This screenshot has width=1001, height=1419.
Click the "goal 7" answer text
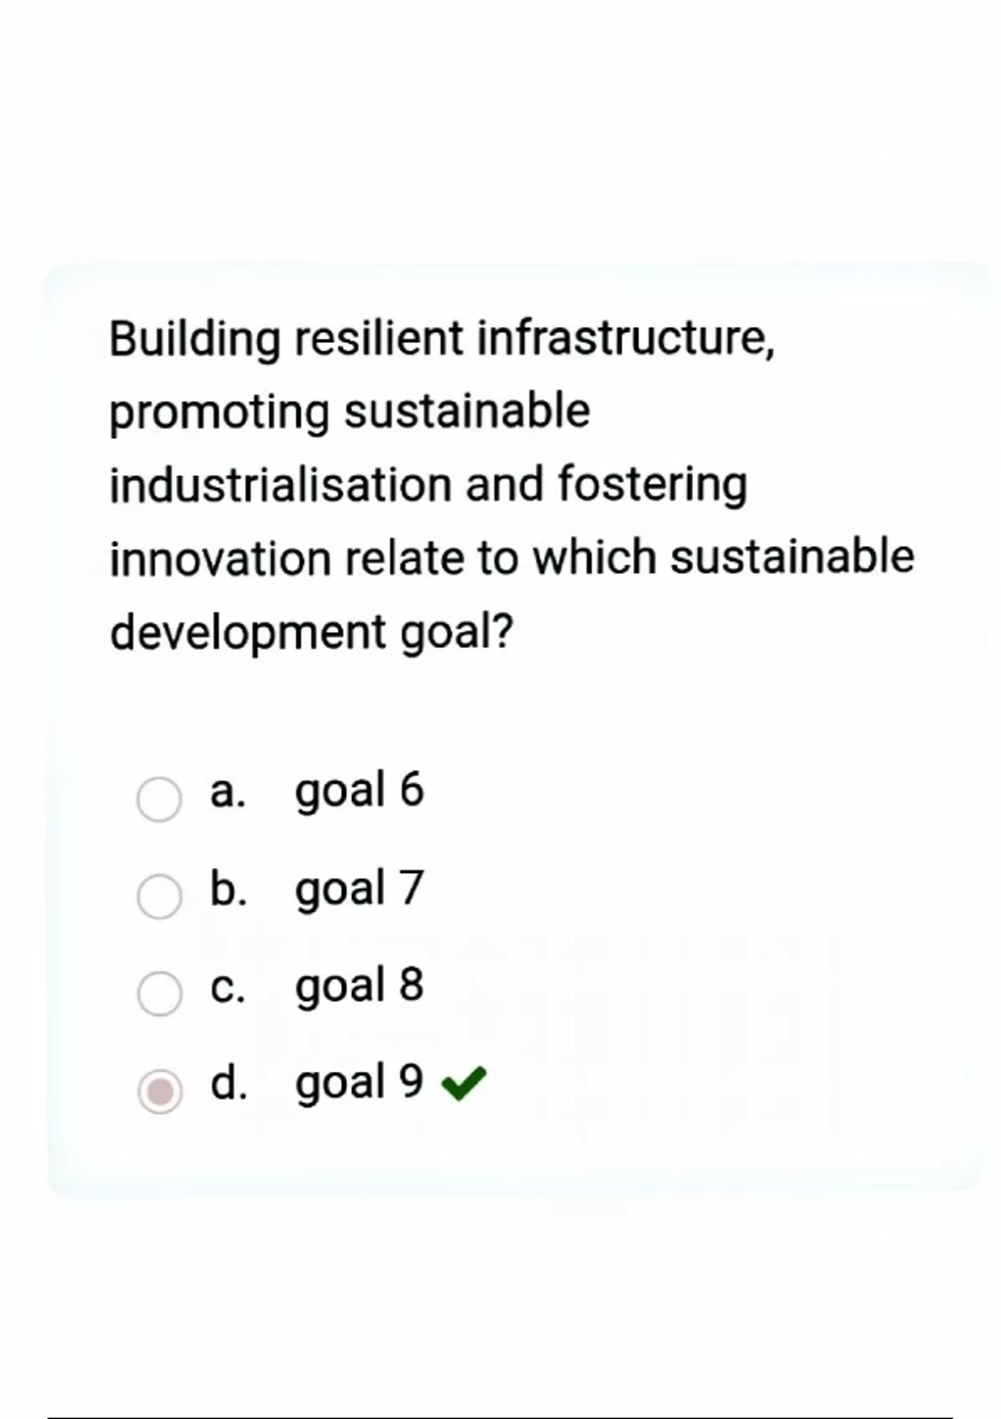click(360, 887)
